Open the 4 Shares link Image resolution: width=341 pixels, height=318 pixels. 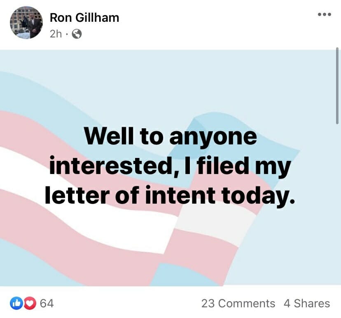tap(307, 303)
